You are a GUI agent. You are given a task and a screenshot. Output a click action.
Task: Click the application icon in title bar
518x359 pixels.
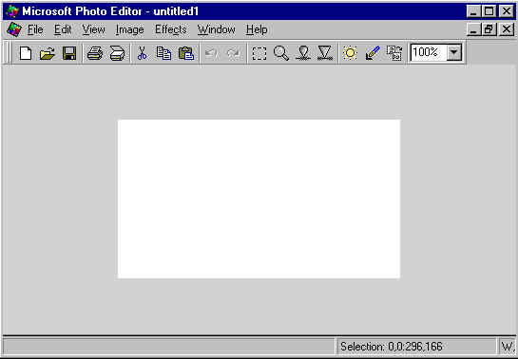(12, 11)
